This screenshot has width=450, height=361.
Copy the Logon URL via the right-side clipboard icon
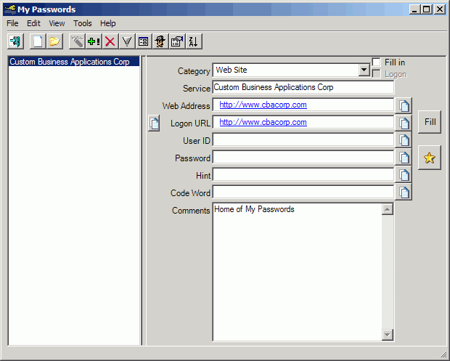[404, 123]
